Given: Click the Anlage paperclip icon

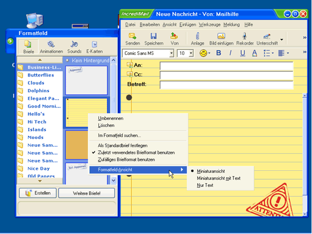Looking at the screenshot, I should pos(198,36).
